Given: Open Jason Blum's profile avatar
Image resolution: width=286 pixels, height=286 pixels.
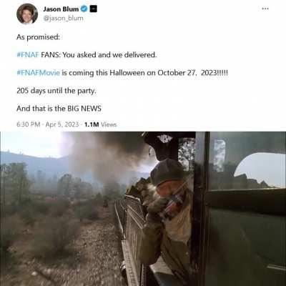Looking at the screenshot, I should [x=27, y=14].
